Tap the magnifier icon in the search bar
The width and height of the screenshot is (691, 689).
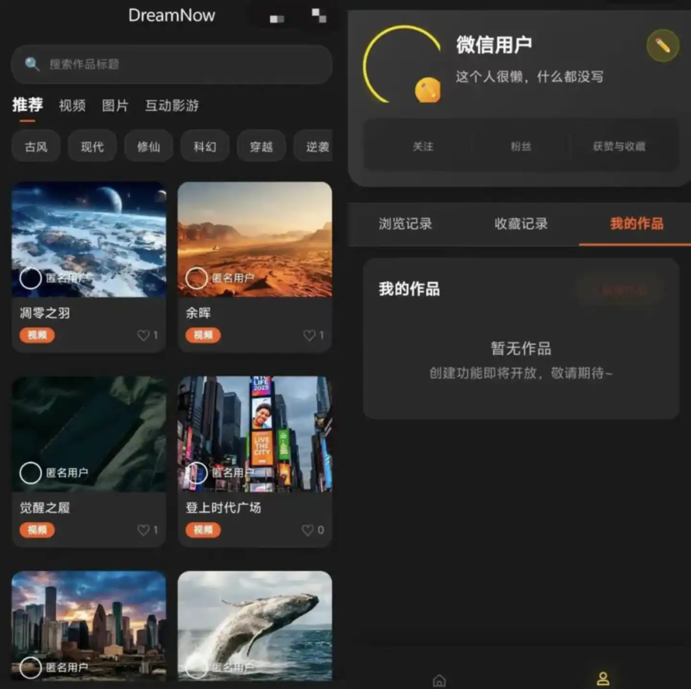(x=31, y=64)
